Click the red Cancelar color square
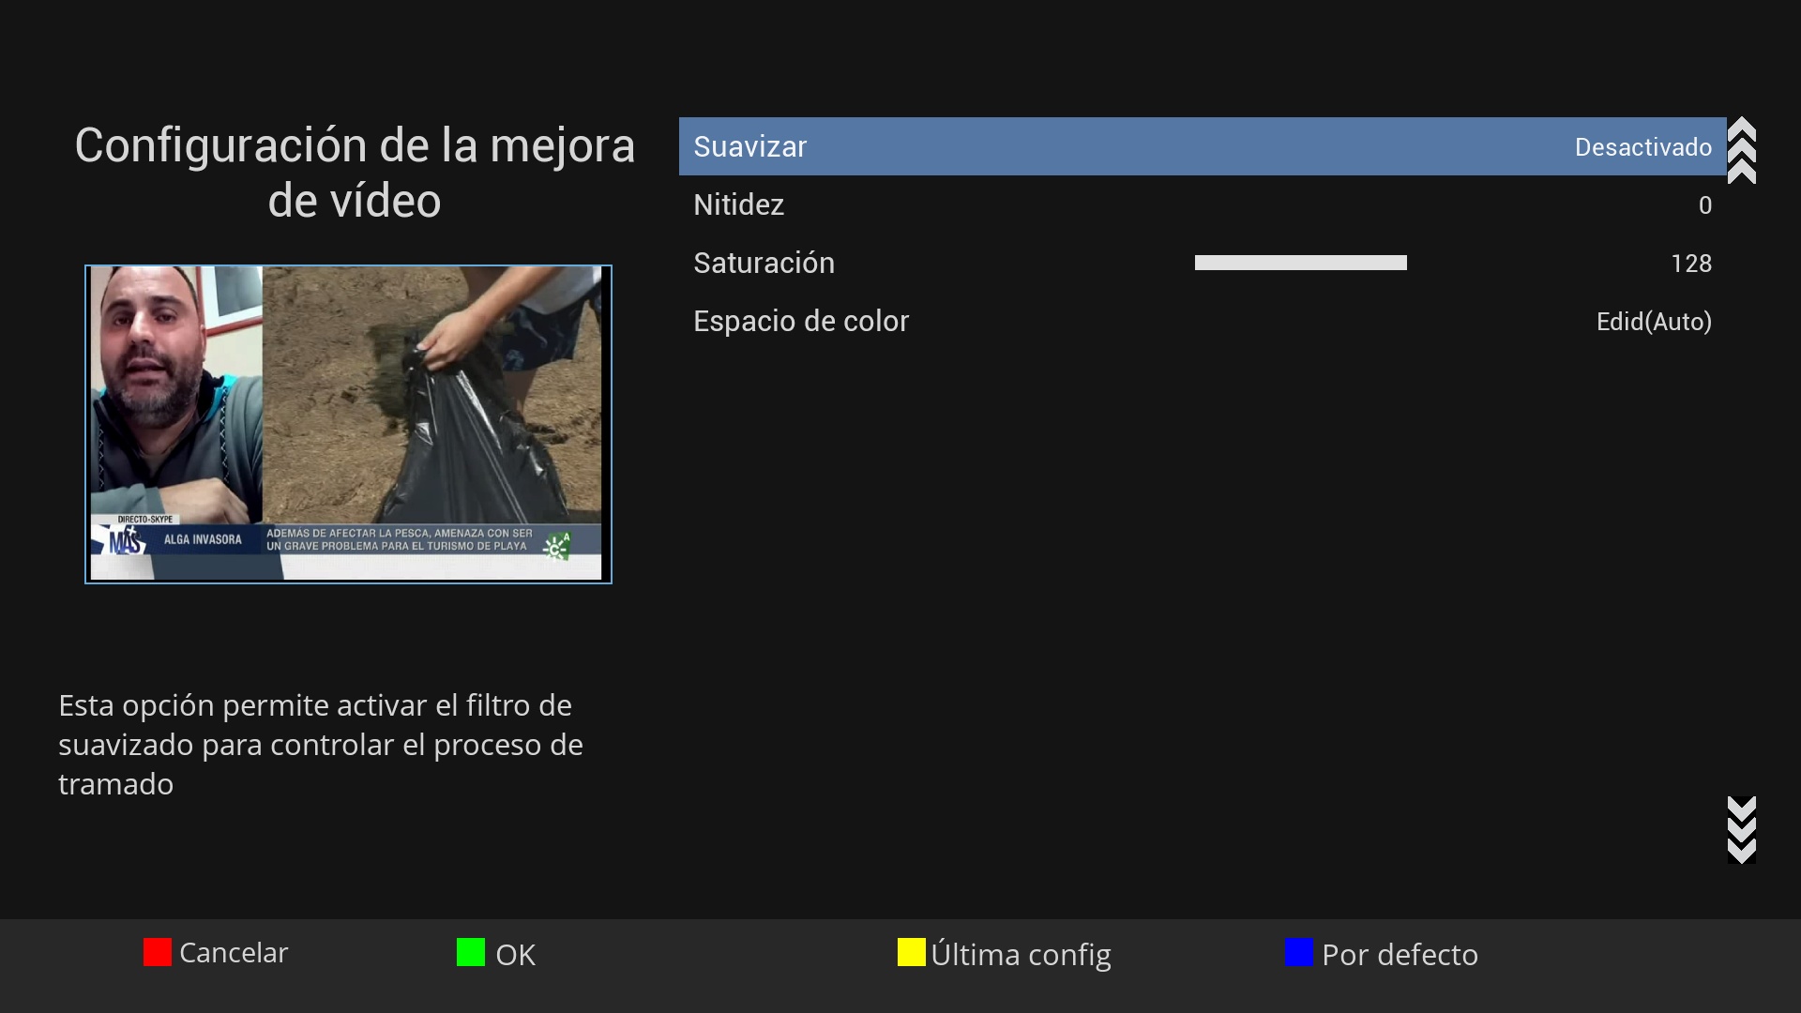 [x=157, y=952]
